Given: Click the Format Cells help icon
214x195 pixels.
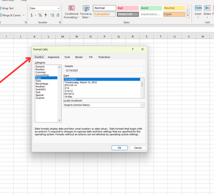Looking at the screenshot, I should (x=133, y=49).
